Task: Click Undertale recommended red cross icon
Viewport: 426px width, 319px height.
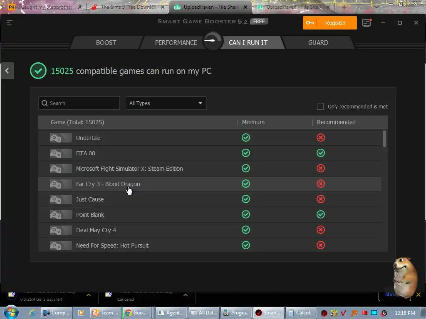Action: 321,137
